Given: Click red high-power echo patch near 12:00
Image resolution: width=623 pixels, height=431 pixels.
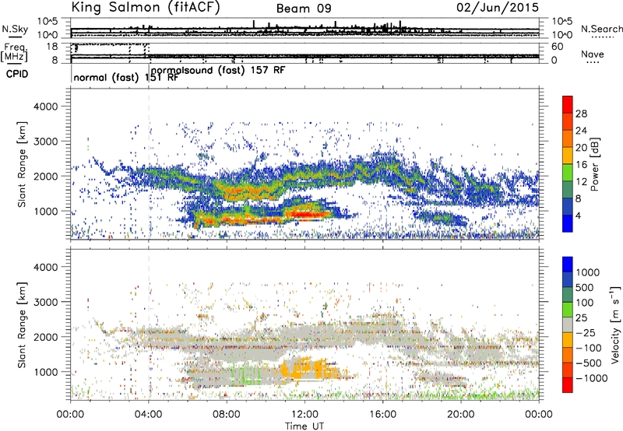Looking at the screenshot, I should pos(308,215).
